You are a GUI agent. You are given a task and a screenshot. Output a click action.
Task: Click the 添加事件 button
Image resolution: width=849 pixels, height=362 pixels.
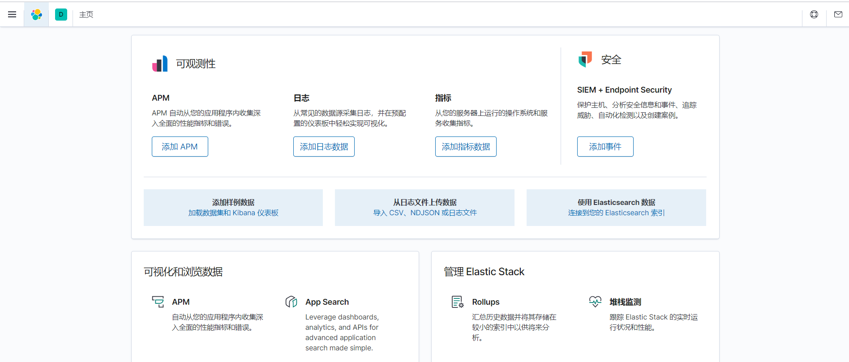(x=605, y=147)
